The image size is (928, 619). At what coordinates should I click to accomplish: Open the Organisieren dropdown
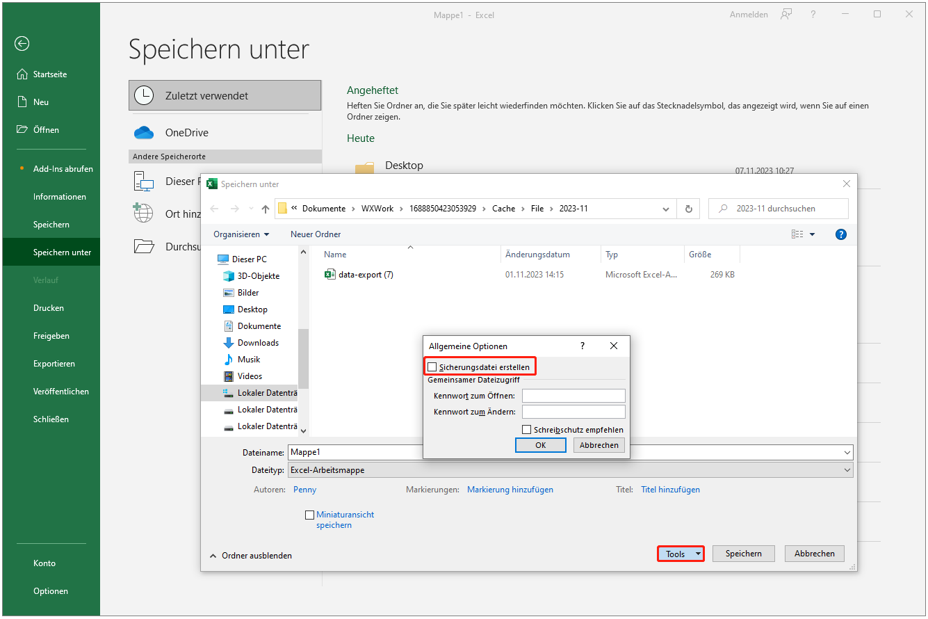click(241, 234)
